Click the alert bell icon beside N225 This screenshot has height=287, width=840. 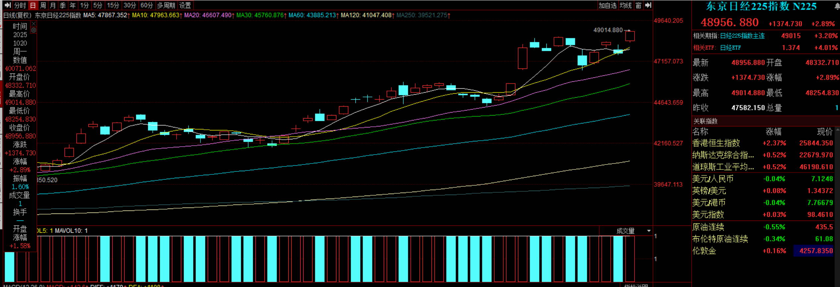[837, 6]
